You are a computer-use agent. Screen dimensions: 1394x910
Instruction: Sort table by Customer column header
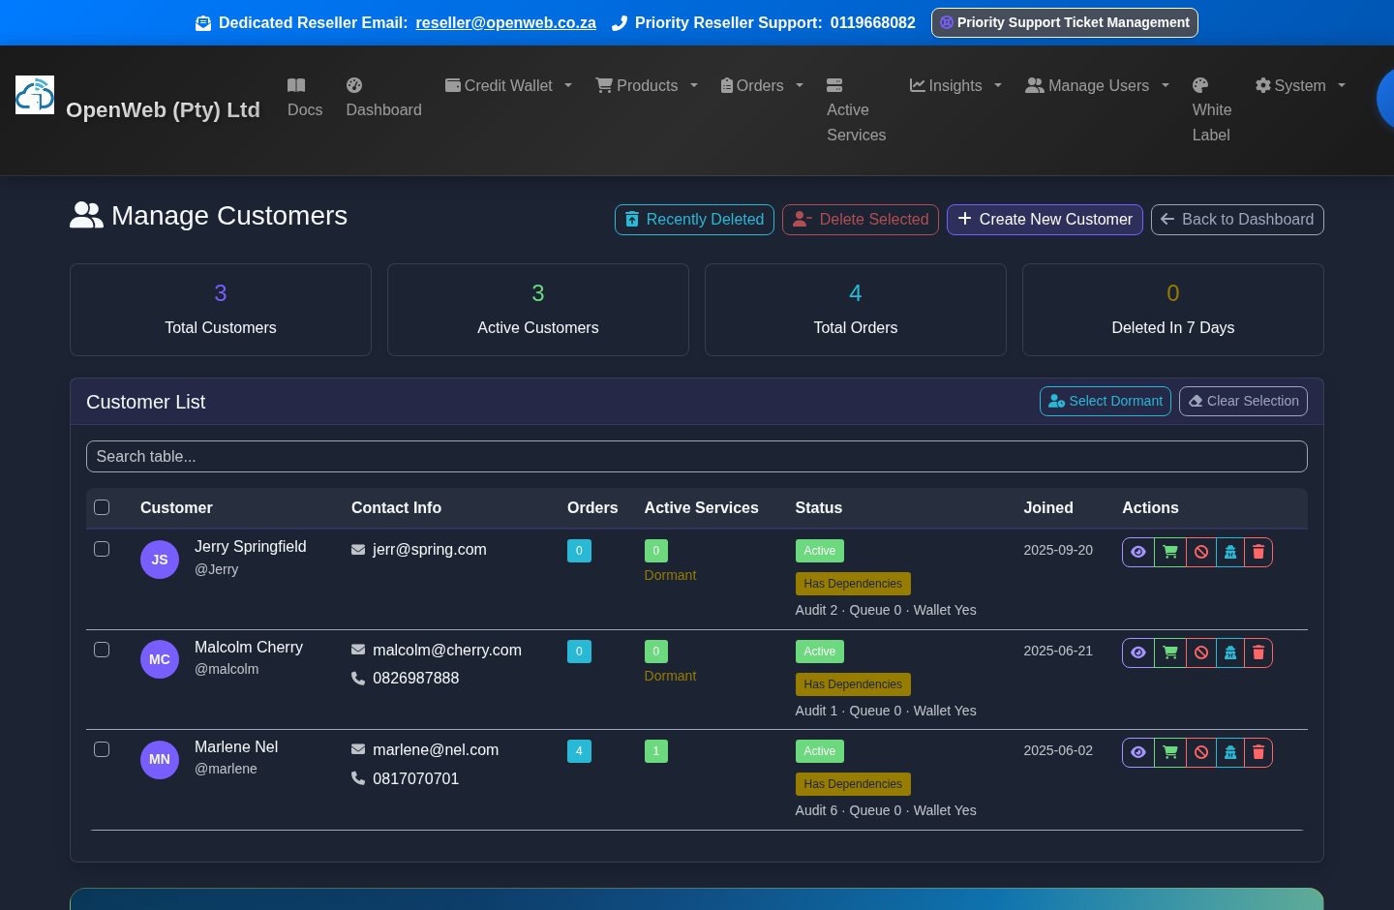(x=176, y=507)
